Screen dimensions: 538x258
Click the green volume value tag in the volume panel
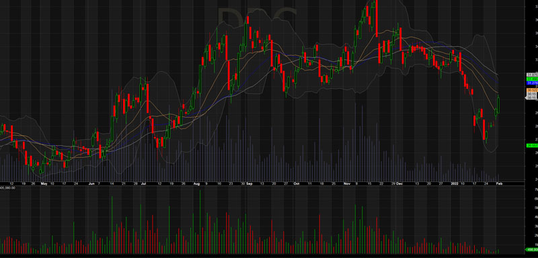click(x=531, y=249)
